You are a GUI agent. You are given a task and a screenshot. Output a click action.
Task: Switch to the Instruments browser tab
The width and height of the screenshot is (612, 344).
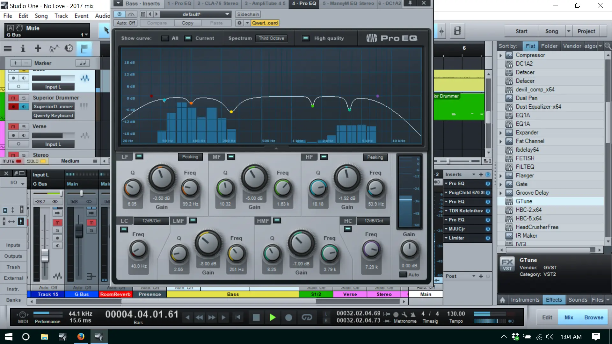coord(525,300)
